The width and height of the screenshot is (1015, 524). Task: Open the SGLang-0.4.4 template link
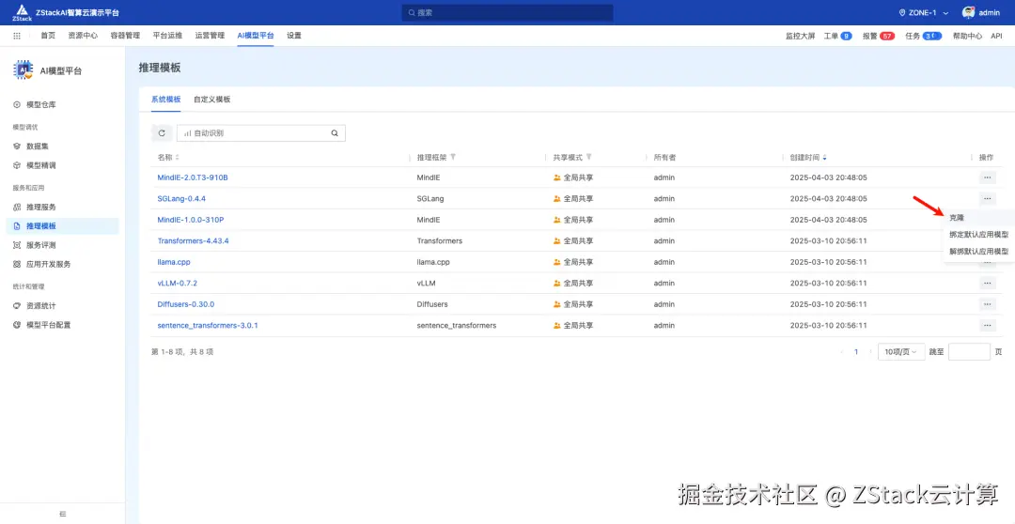pyautogui.click(x=181, y=198)
